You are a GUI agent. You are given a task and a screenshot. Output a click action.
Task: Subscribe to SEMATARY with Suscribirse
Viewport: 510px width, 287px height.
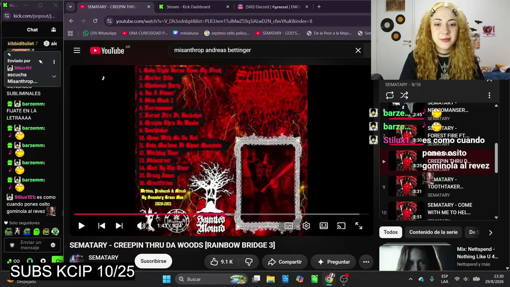153,261
